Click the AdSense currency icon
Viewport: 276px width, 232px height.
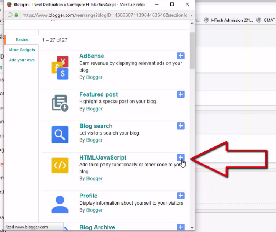click(x=60, y=68)
